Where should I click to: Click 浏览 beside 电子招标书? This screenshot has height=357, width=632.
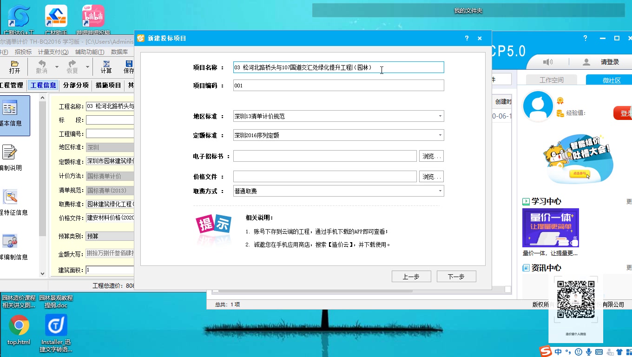[x=432, y=156]
